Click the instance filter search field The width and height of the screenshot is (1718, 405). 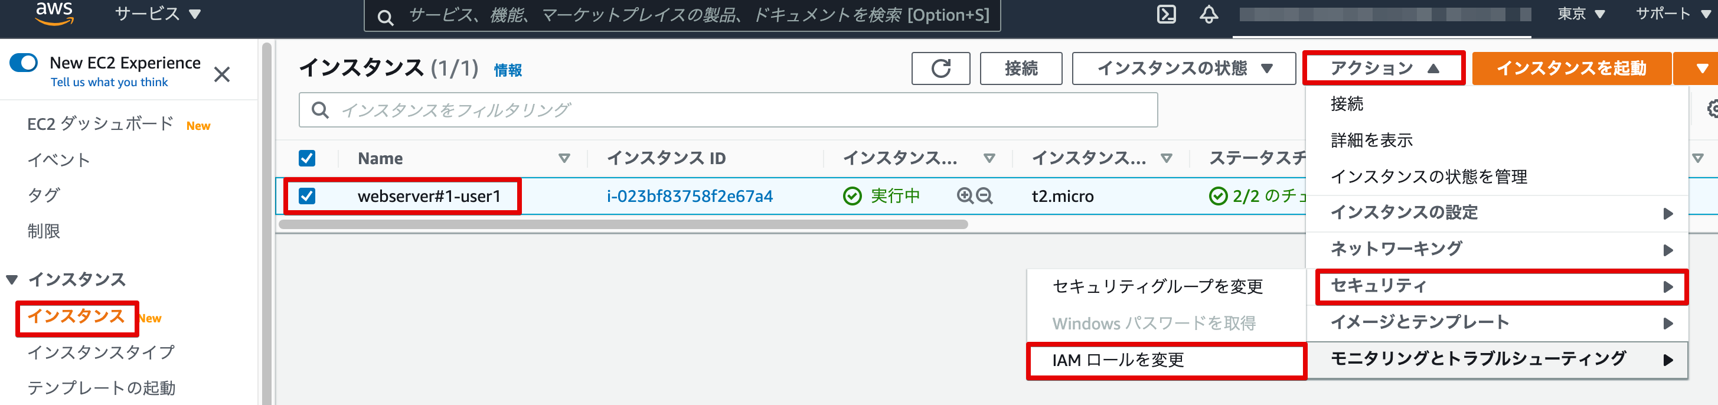coord(729,110)
